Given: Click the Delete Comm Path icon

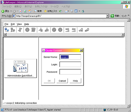Looking at the screenshot, I should [47, 30].
